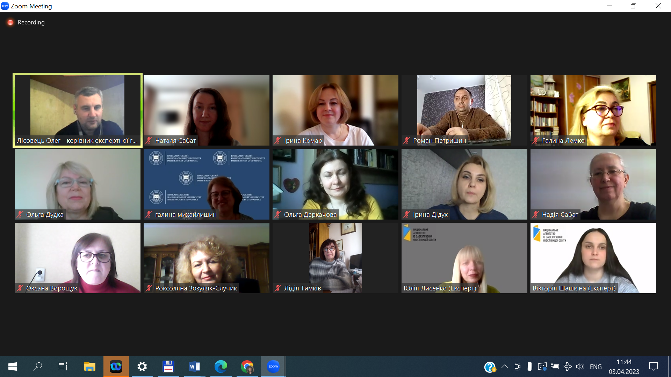Open Zoom app from the taskbar
Image resolution: width=671 pixels, height=377 pixels.
click(273, 366)
